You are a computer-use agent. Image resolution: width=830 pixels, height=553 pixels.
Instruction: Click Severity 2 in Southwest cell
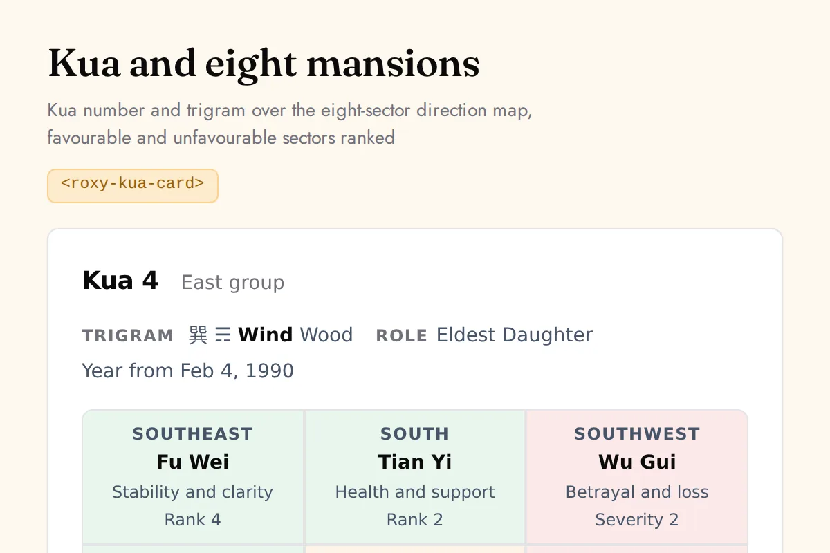pyautogui.click(x=637, y=520)
